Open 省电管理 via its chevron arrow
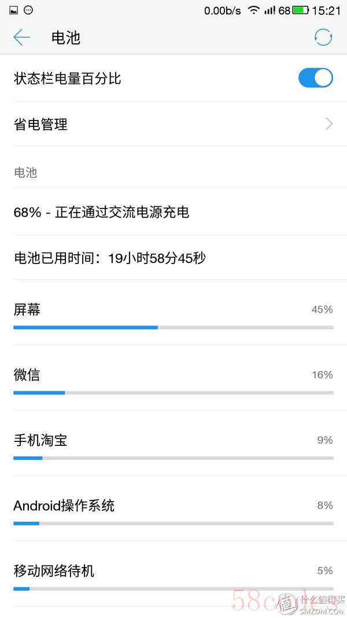This screenshot has width=347, height=618. click(x=328, y=124)
